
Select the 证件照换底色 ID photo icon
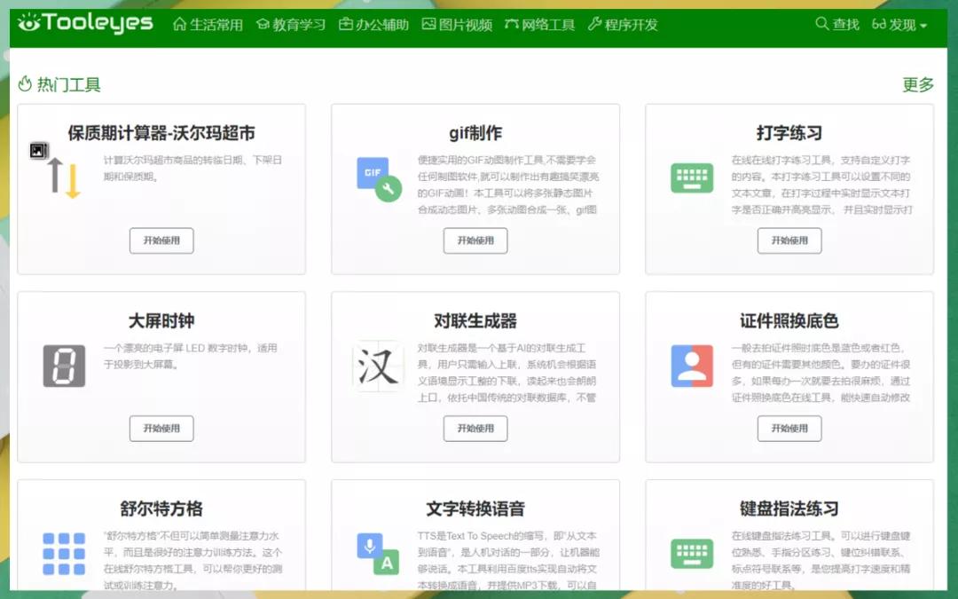691,364
